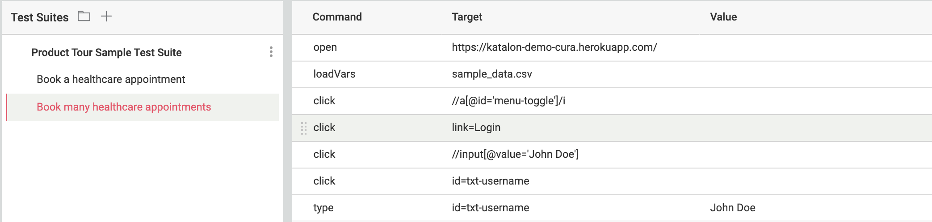Open Product Tour suite three-dot menu
Image resolution: width=932 pixels, height=222 pixels.
(271, 52)
